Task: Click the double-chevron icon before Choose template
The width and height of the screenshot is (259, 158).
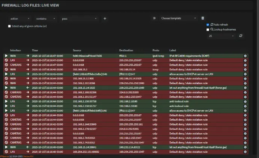Action: coord(154,18)
